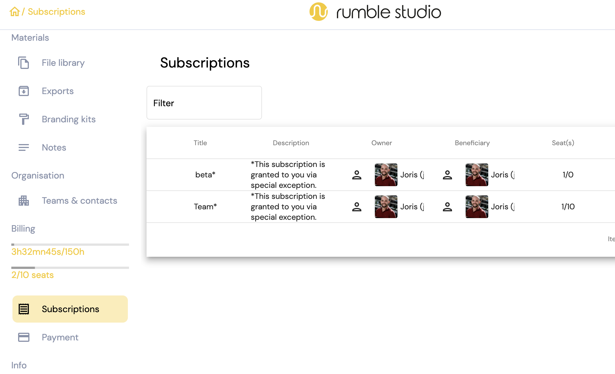Image resolution: width=615 pixels, height=374 pixels.
Task: Click the Organisation section label
Action: (x=38, y=175)
